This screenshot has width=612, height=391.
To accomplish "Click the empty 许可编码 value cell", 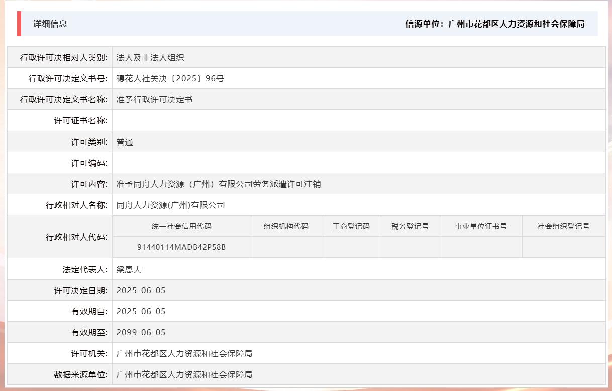I will click(x=251, y=162).
